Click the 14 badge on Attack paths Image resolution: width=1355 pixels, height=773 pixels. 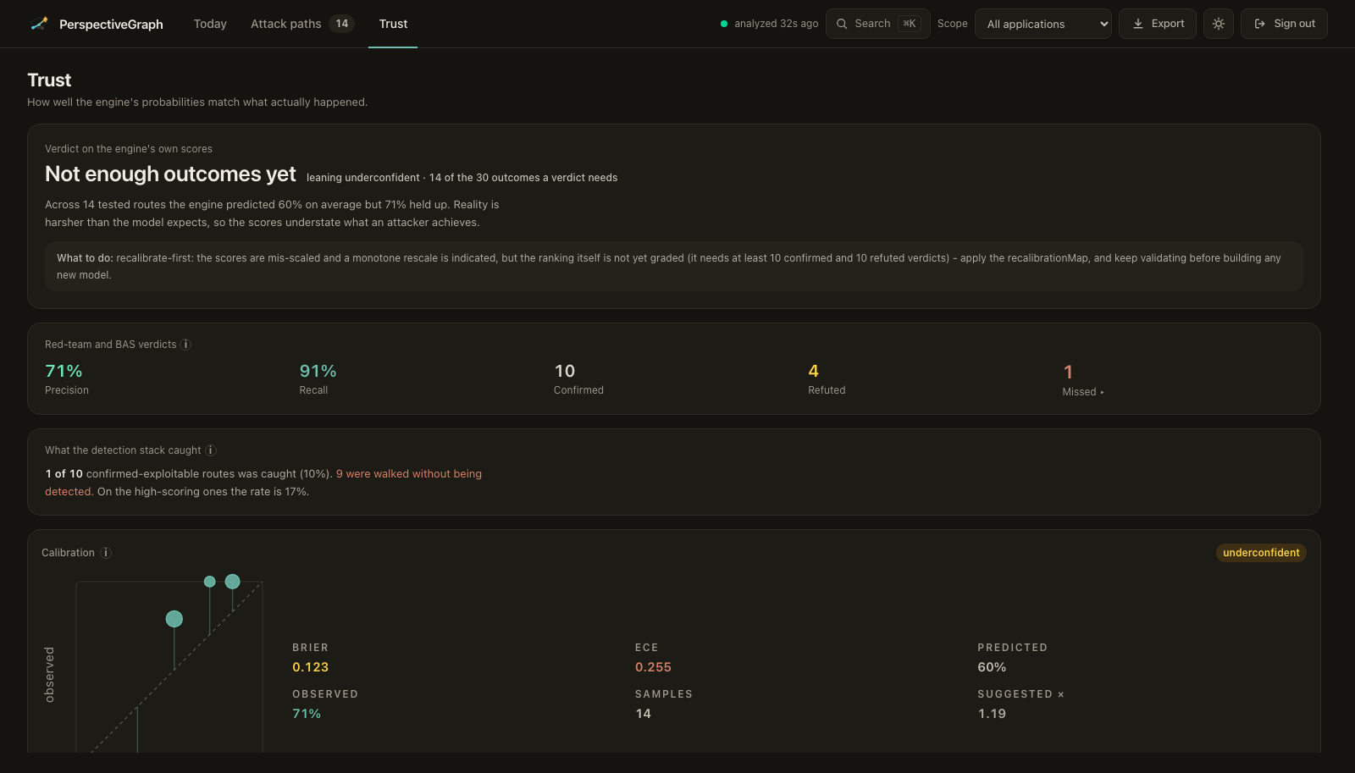pos(342,24)
